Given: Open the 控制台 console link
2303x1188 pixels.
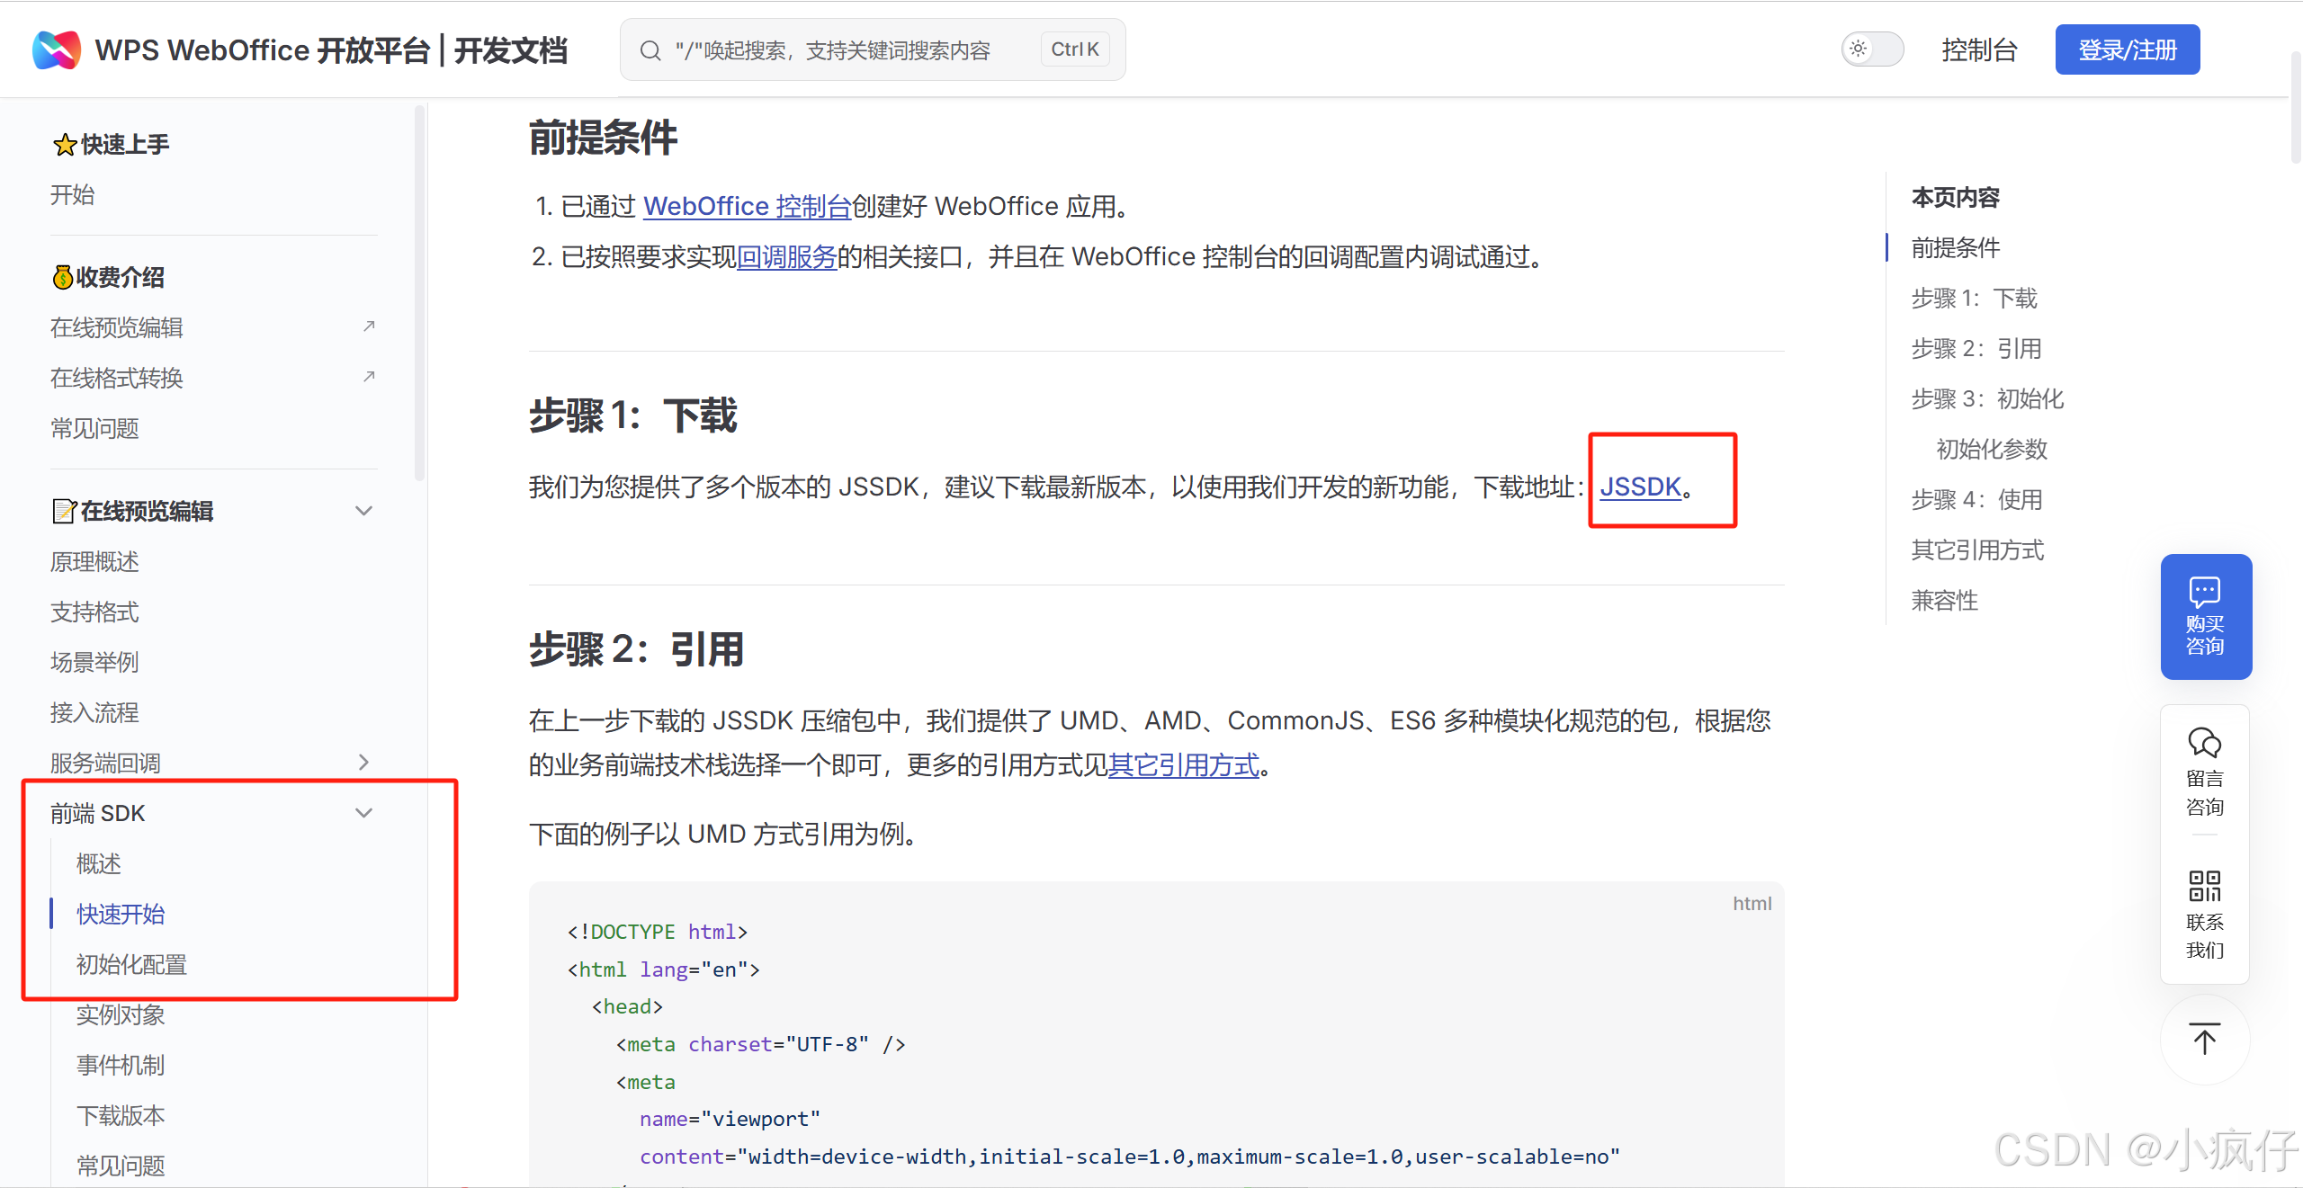Looking at the screenshot, I should coord(1979,50).
